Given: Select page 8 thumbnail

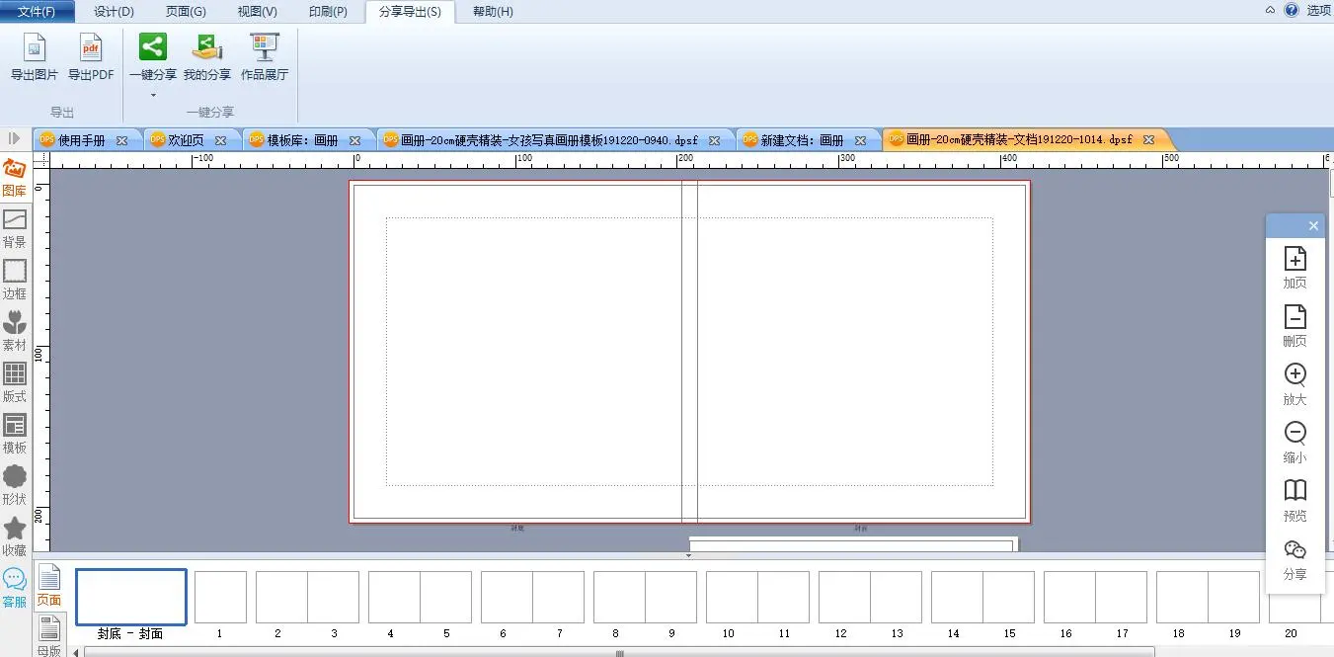Looking at the screenshot, I should [619, 597].
